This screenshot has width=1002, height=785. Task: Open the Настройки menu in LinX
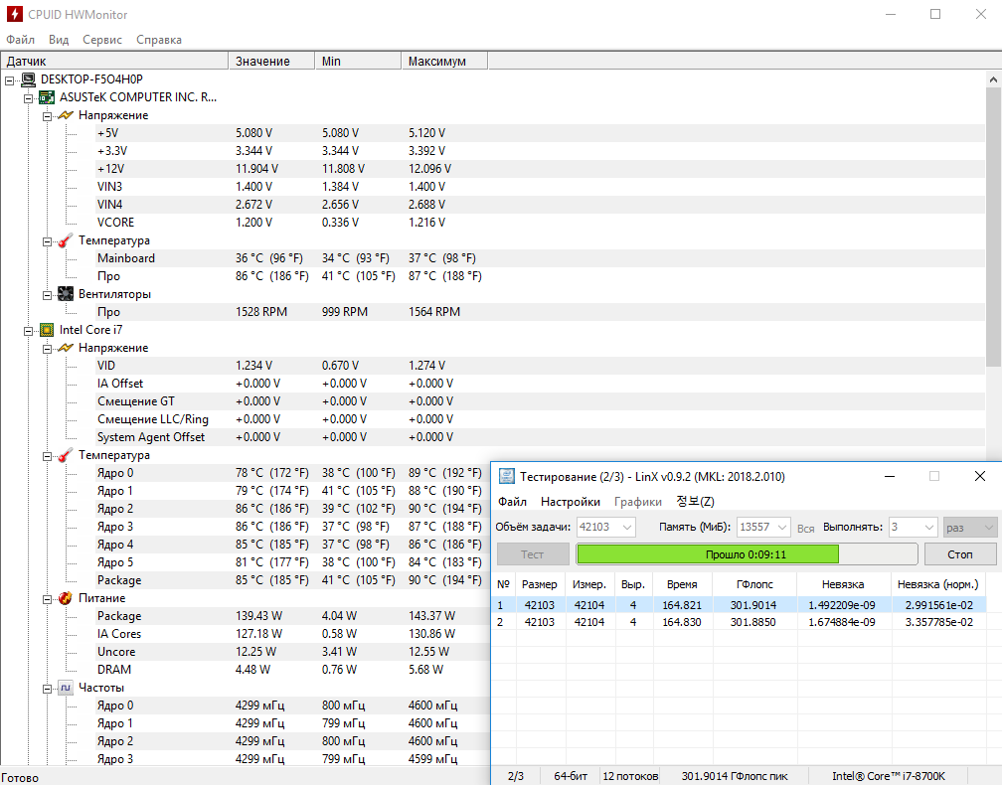[571, 502]
